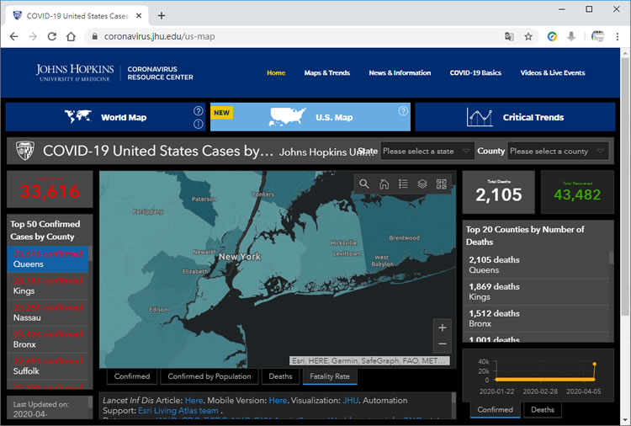The height and width of the screenshot is (426, 631).
Task: Select the Confirmed by Population tab
Action: tap(209, 376)
